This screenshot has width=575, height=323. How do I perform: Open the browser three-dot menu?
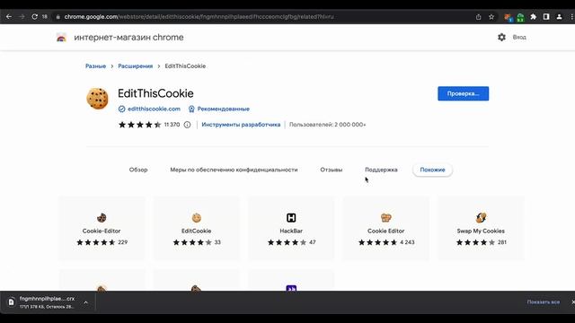click(571, 17)
